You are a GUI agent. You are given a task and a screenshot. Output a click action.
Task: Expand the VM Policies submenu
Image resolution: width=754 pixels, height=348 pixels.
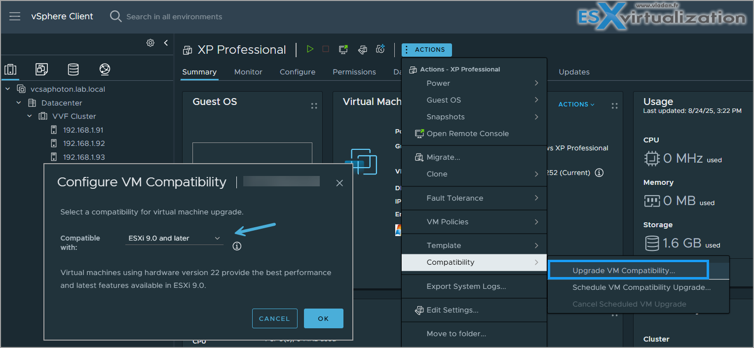(474, 222)
